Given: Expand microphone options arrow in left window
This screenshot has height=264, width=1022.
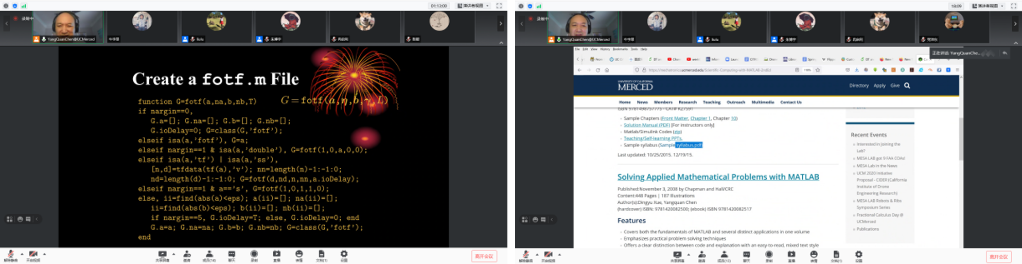Looking at the screenshot, I should pyautogui.click(x=22, y=254).
